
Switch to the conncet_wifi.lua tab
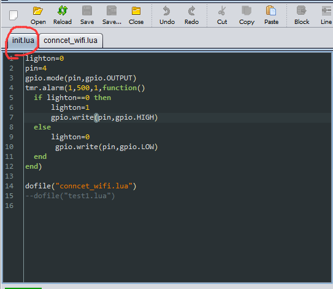tap(71, 40)
